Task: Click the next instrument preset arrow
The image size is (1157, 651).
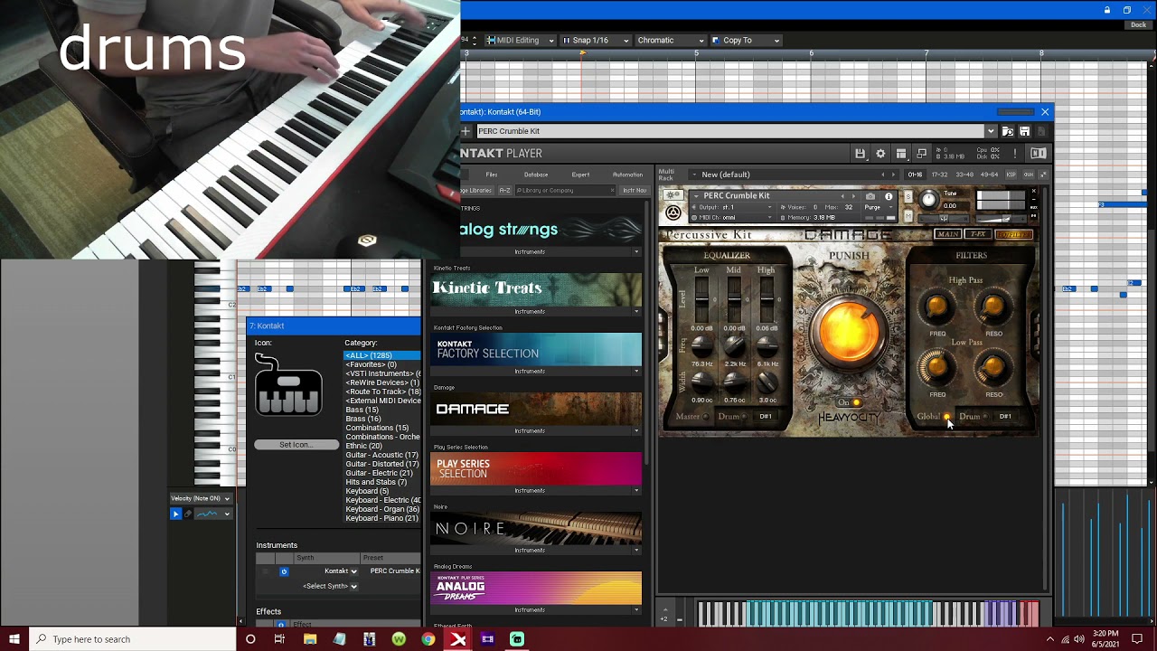Action: coord(852,196)
